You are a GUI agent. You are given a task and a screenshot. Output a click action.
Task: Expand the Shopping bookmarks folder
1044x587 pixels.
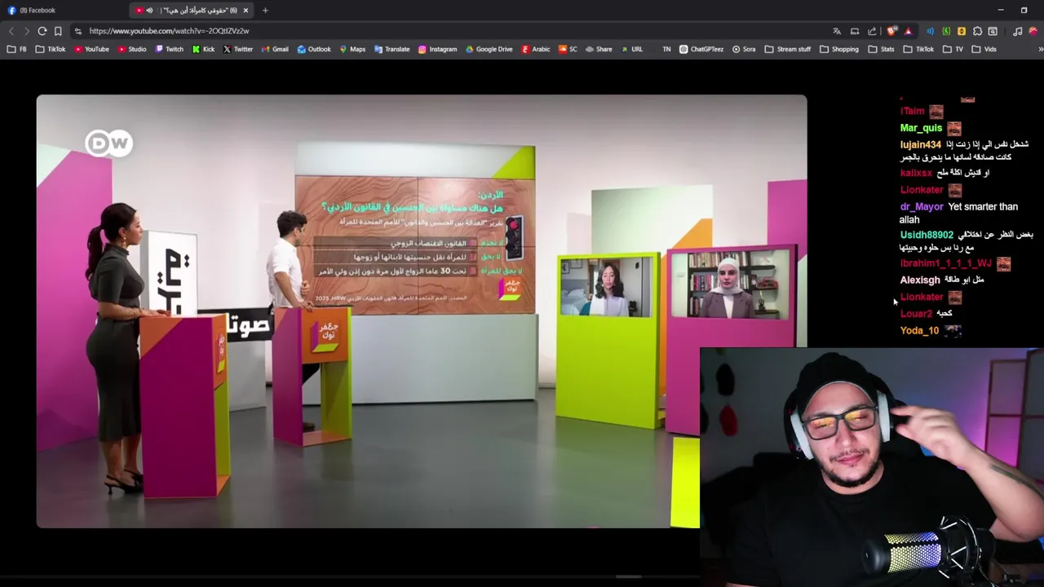pos(839,49)
